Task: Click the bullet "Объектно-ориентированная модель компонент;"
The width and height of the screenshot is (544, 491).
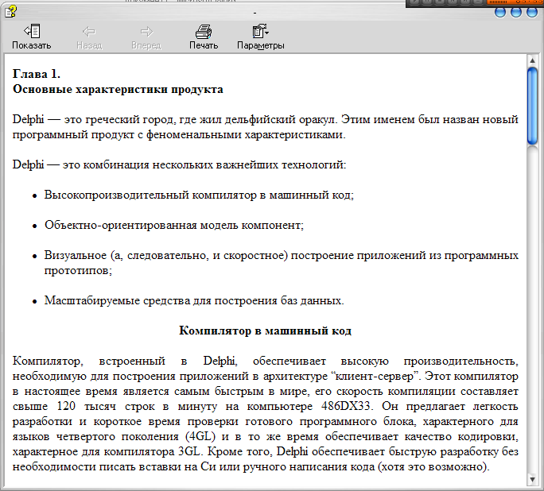Action: [174, 225]
